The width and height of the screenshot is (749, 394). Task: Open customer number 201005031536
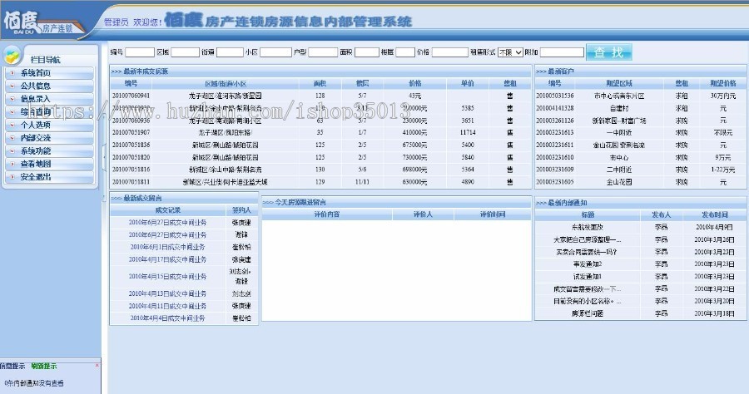[x=554, y=96]
